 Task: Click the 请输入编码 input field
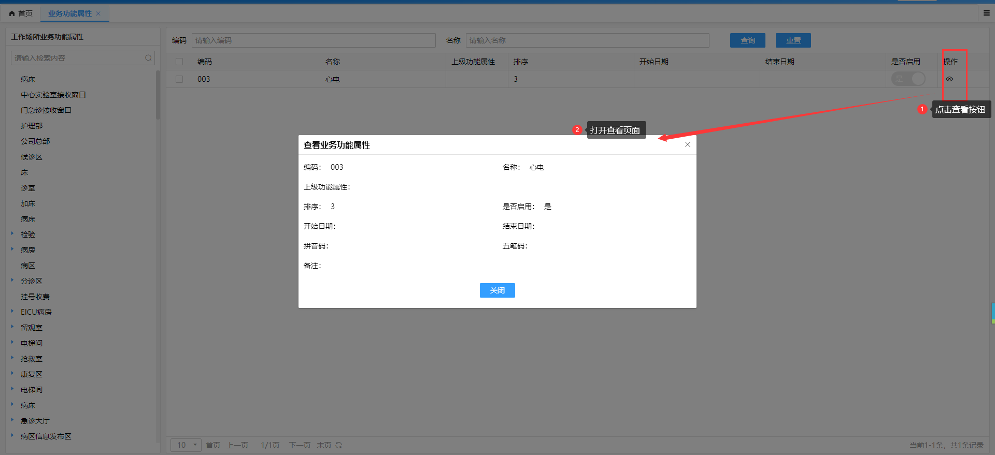click(314, 40)
